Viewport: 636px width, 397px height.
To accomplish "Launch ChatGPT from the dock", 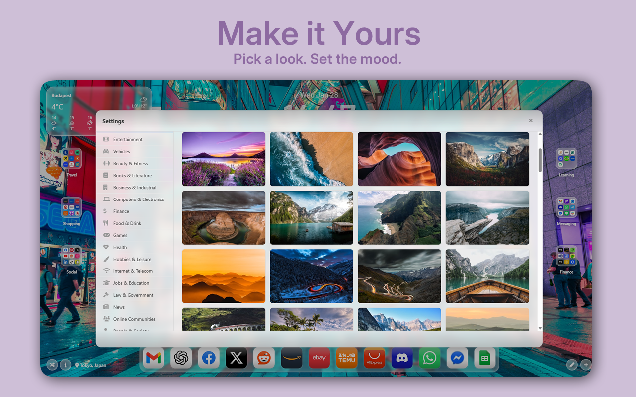I will [181, 358].
